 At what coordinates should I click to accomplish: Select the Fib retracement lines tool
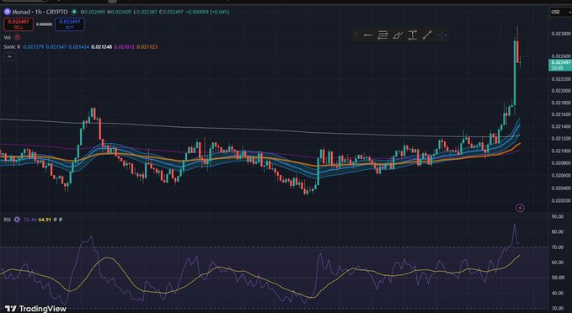382,35
